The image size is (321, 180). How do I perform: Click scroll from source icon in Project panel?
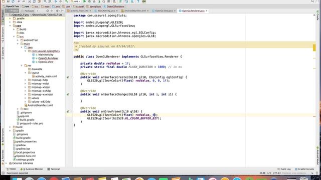pos(48,11)
